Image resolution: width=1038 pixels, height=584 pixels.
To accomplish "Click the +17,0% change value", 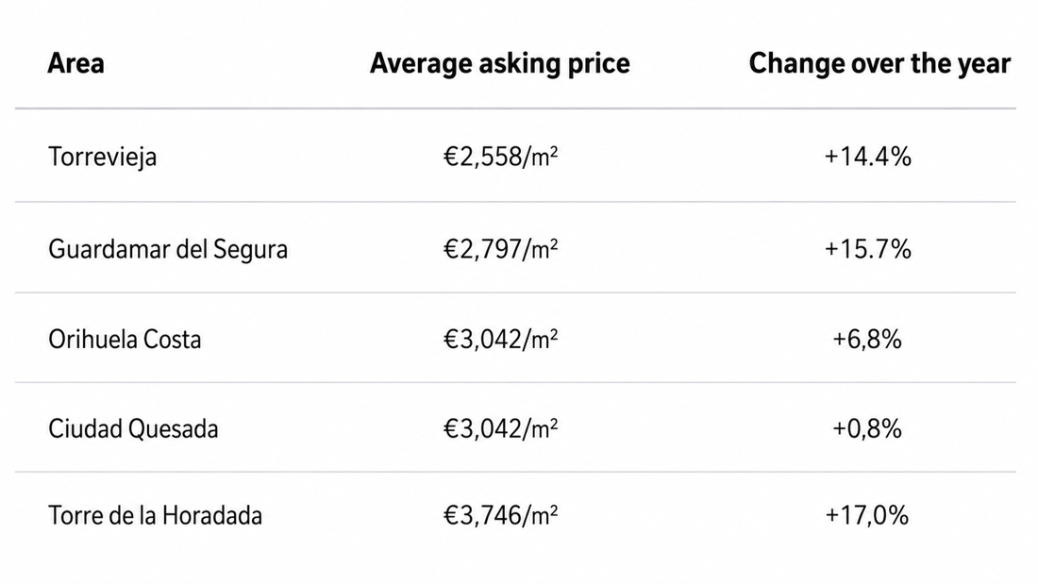I will coord(867,516).
